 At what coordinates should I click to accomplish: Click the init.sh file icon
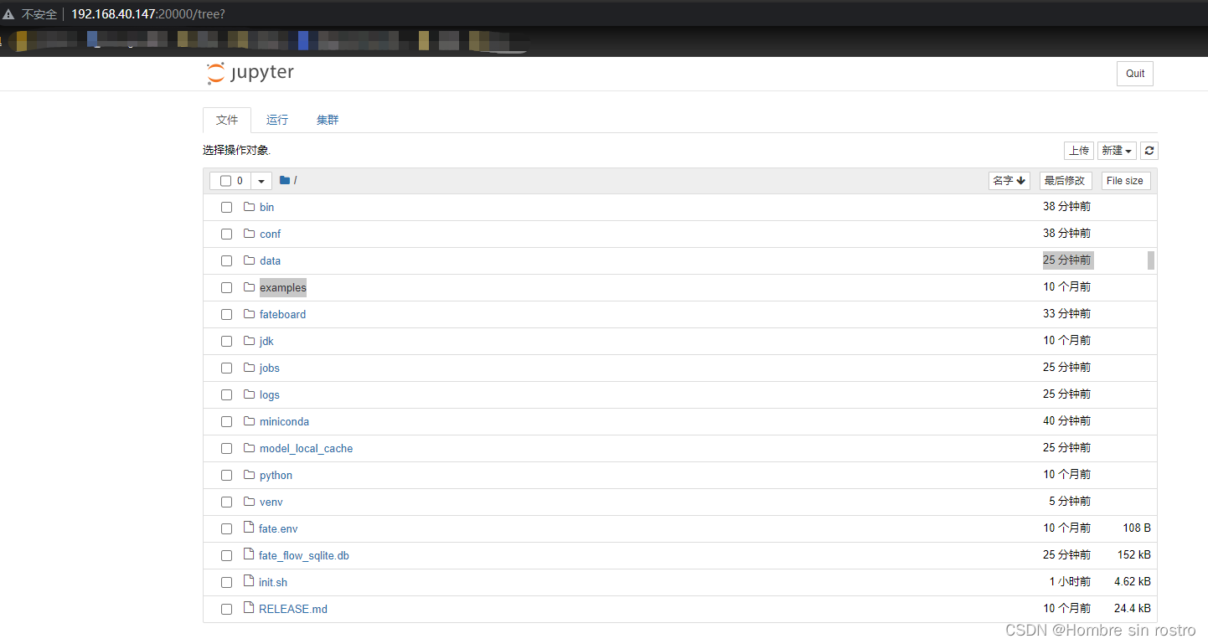pos(249,581)
